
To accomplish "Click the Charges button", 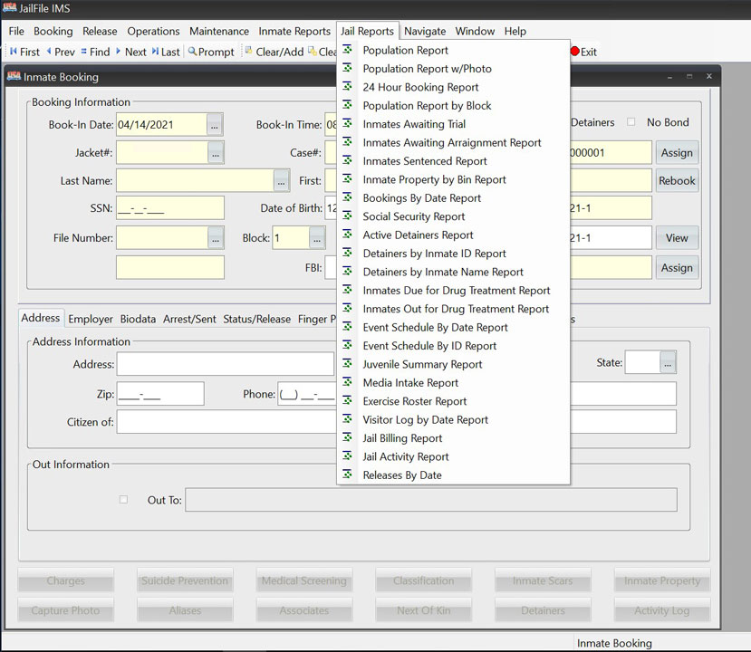I will click(x=65, y=580).
